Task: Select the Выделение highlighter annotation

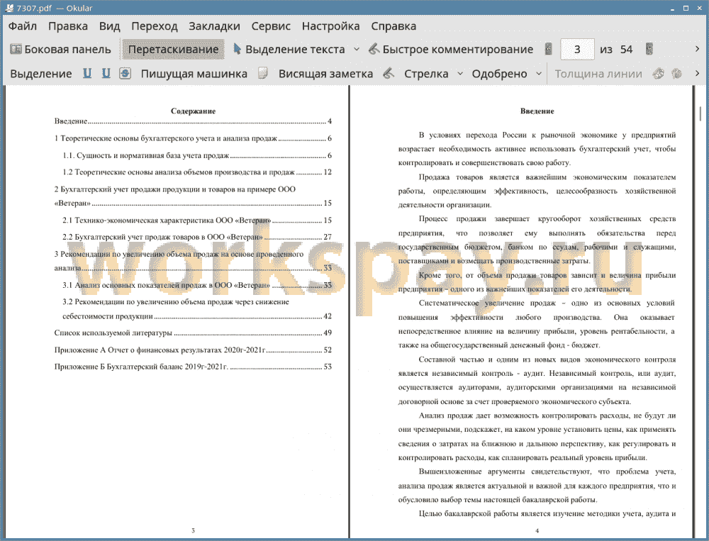Action: pyautogui.click(x=40, y=74)
